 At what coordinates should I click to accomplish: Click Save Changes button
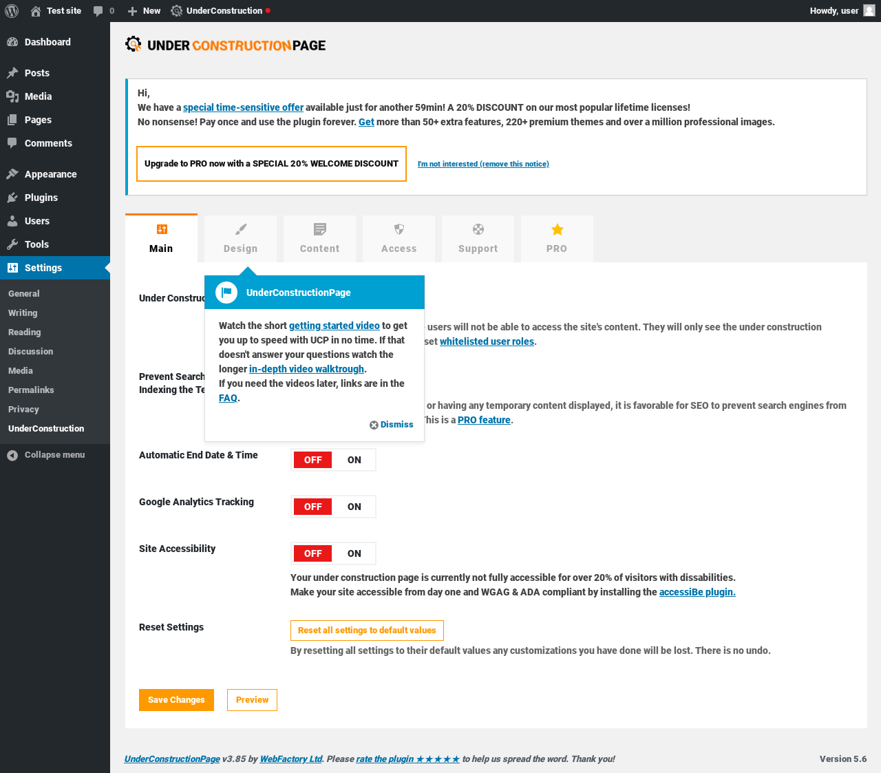[x=176, y=700]
